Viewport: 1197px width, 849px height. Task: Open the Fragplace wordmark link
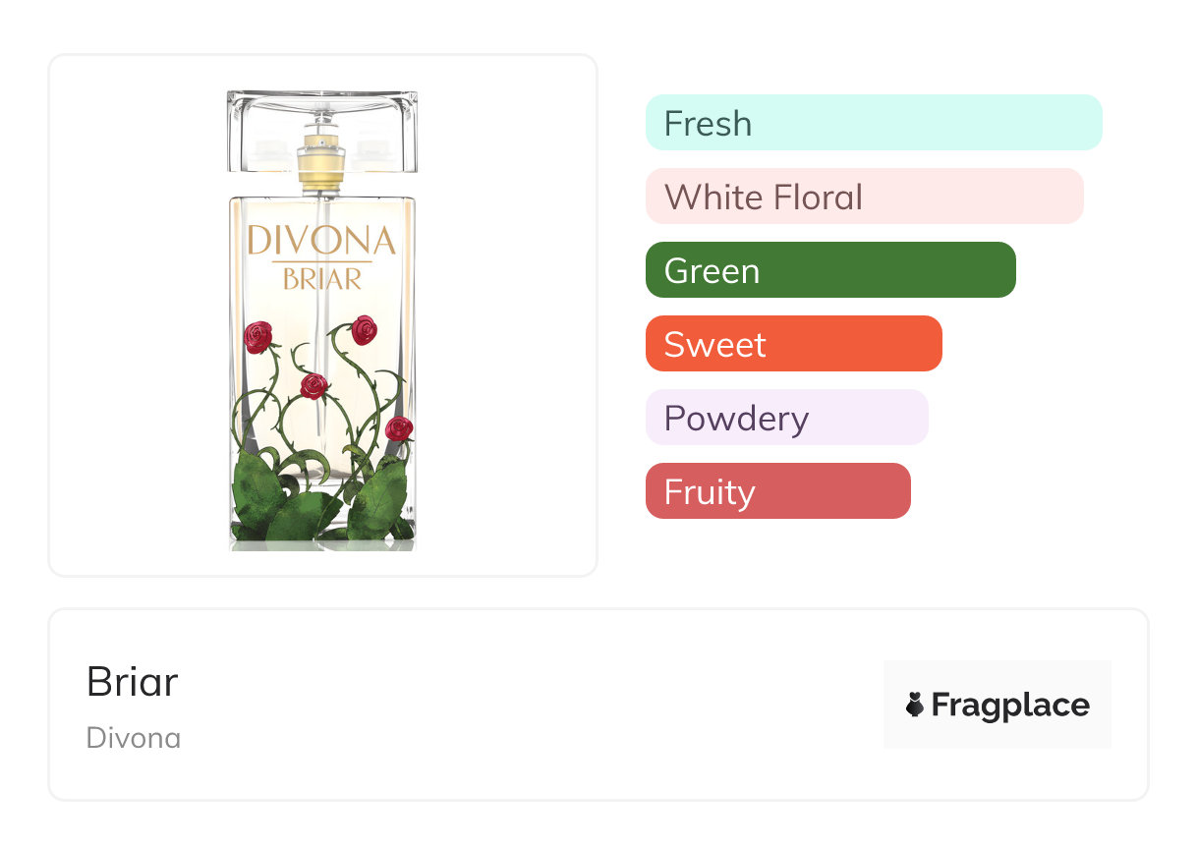pos(1010,706)
